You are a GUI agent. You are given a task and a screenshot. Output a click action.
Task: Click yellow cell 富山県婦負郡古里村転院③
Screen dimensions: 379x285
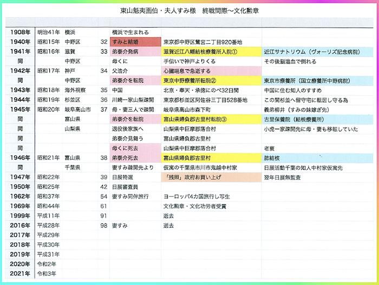point(212,119)
